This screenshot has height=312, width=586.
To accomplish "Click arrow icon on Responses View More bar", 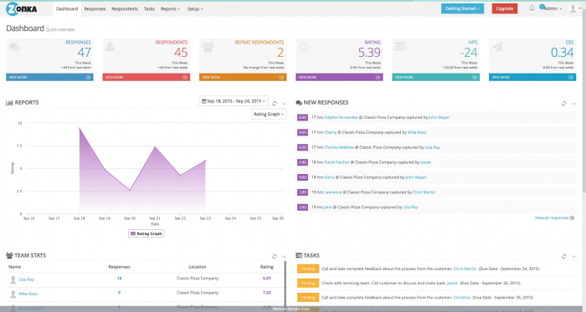I will click(x=88, y=77).
